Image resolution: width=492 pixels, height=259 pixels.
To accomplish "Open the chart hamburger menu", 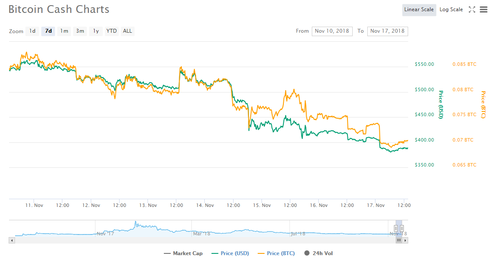I will point(483,9).
